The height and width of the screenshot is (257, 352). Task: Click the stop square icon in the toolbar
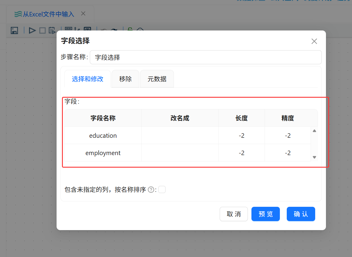click(x=43, y=30)
